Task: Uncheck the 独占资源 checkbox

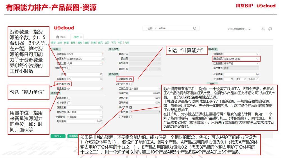Action: [x=131, y=107]
